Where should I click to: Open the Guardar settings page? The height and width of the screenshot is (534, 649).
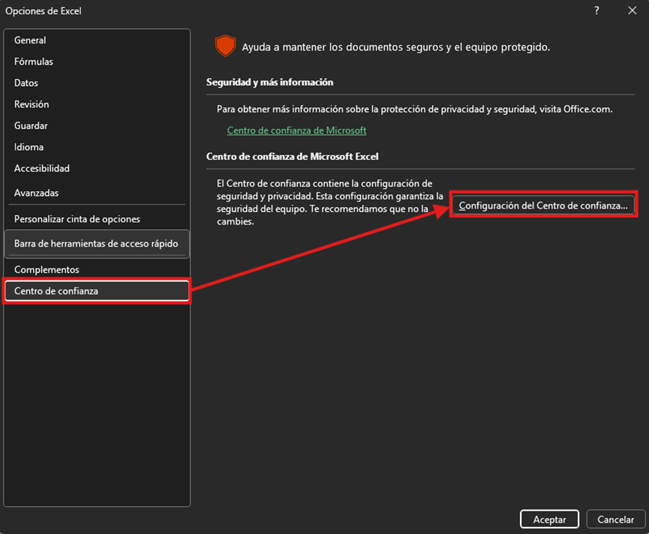pyautogui.click(x=31, y=125)
